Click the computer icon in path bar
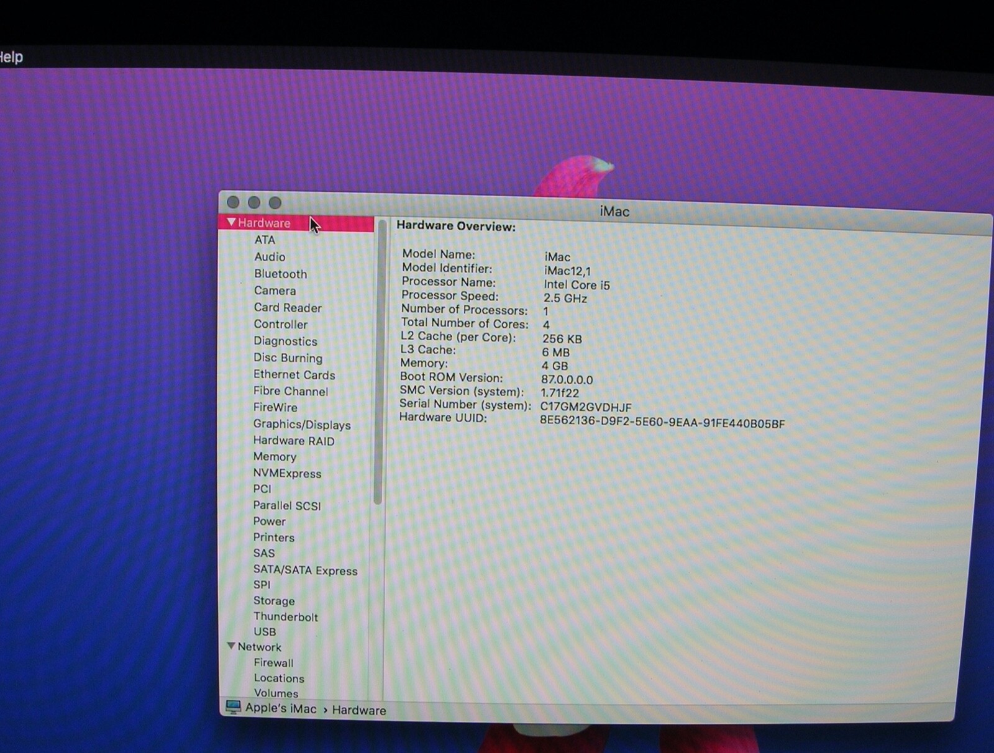Screen dimensions: 994x753 point(233,707)
